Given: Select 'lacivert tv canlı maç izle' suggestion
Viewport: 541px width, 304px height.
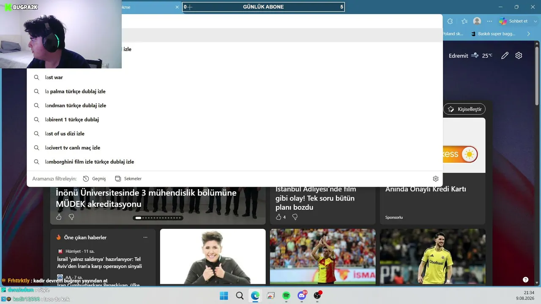Looking at the screenshot, I should pos(235,148).
